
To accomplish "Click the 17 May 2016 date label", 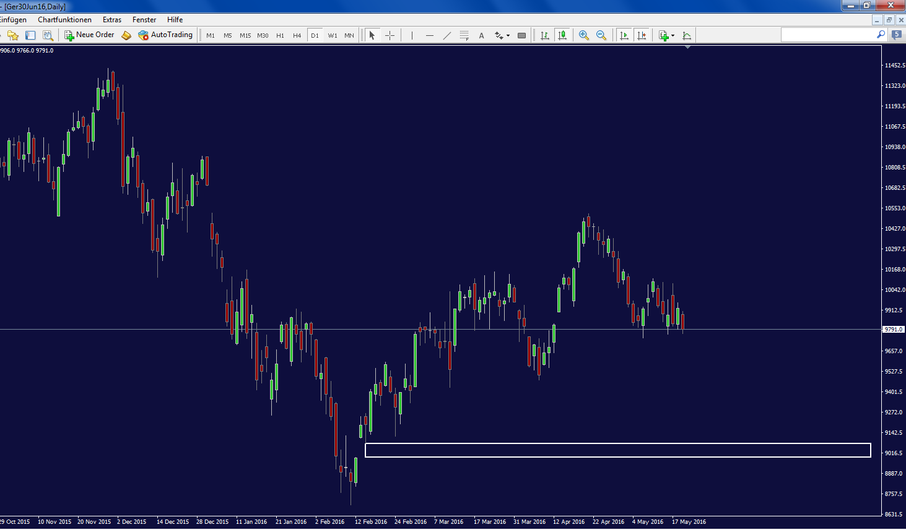I will click(689, 522).
